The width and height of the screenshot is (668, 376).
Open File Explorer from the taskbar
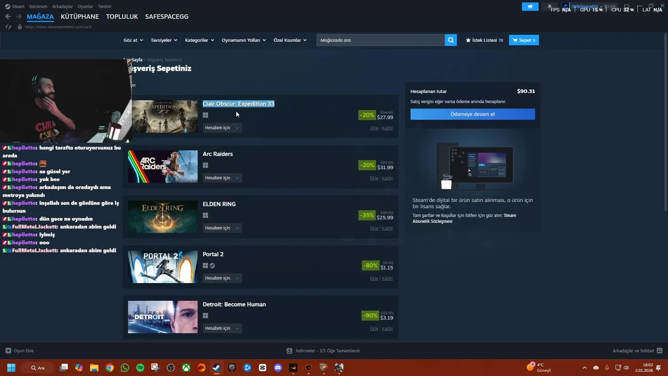(94, 368)
